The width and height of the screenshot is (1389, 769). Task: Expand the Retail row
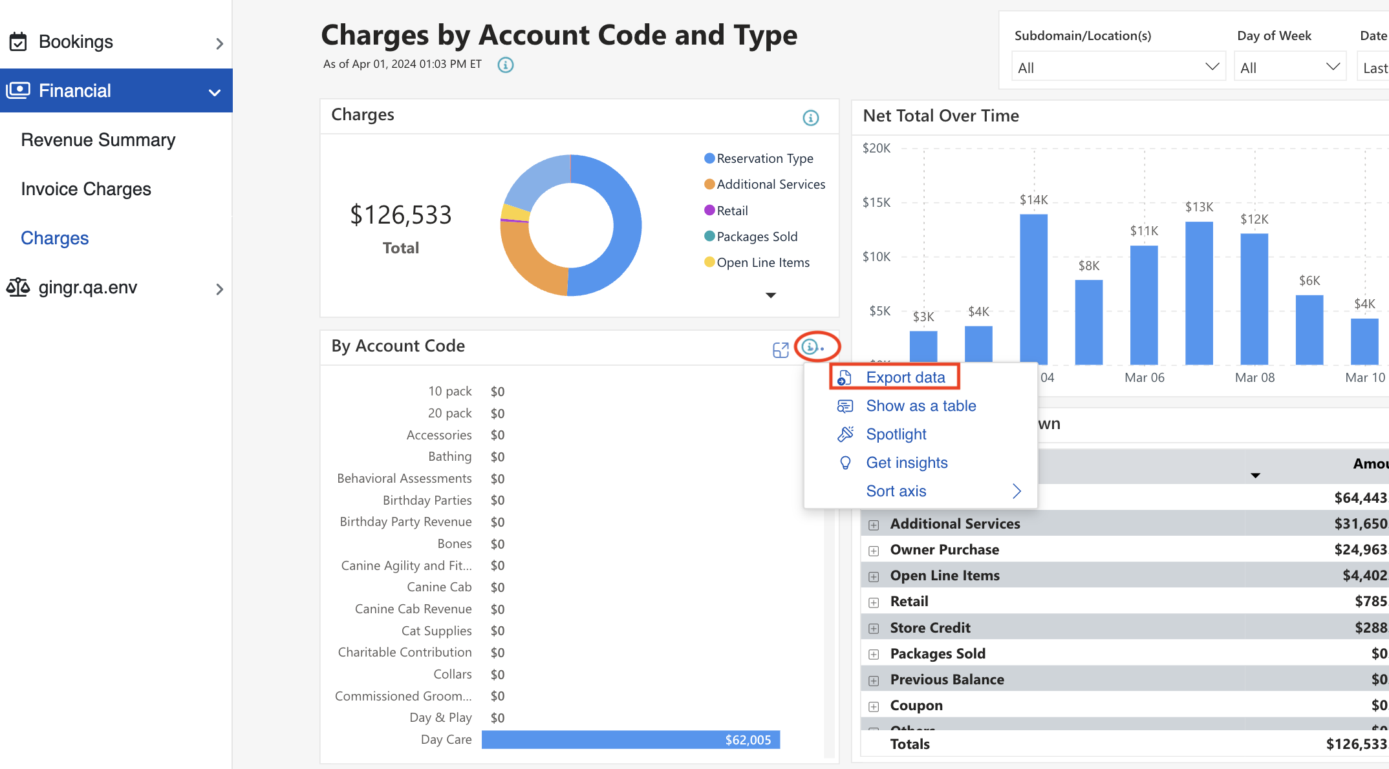click(x=874, y=602)
